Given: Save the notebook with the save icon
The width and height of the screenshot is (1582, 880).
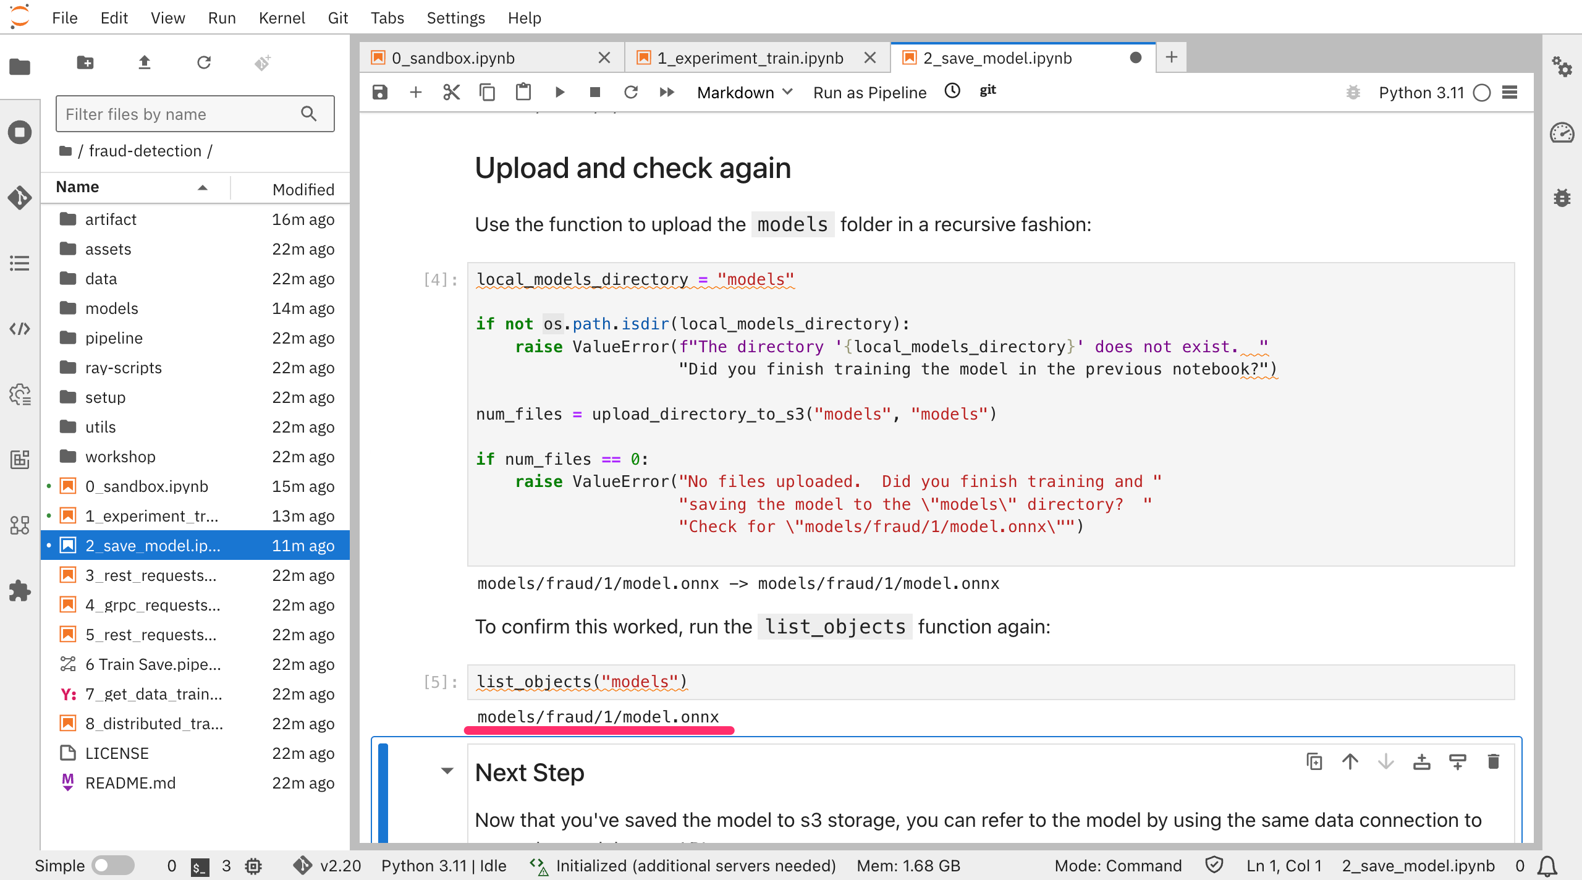Looking at the screenshot, I should click(379, 92).
